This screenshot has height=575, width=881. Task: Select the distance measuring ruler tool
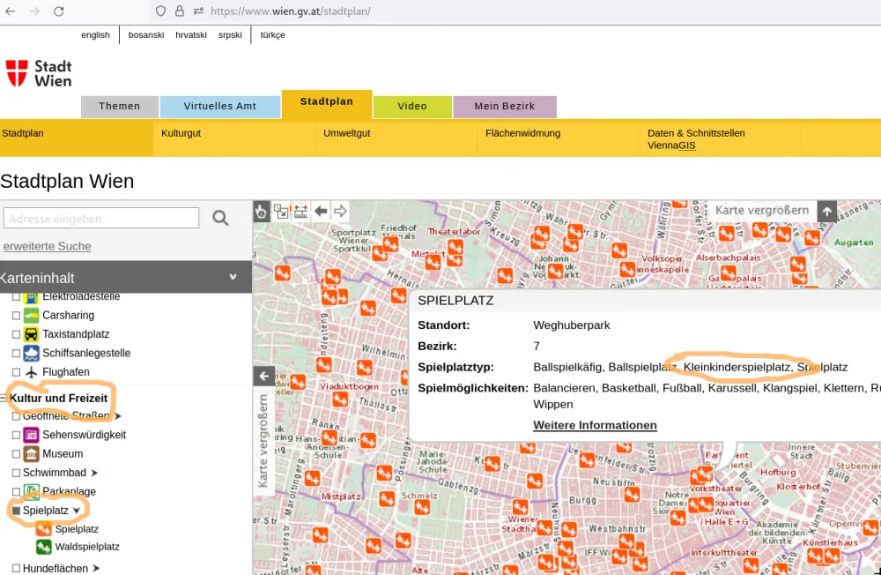point(300,212)
